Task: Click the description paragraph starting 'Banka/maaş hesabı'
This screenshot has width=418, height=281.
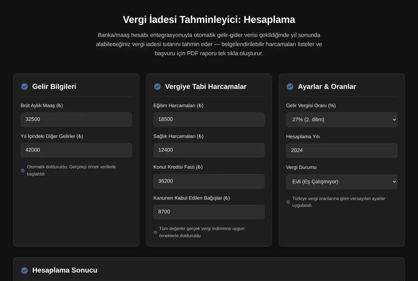Action: point(209,44)
